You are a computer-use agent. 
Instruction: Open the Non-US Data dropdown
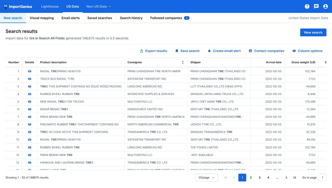point(98,6)
